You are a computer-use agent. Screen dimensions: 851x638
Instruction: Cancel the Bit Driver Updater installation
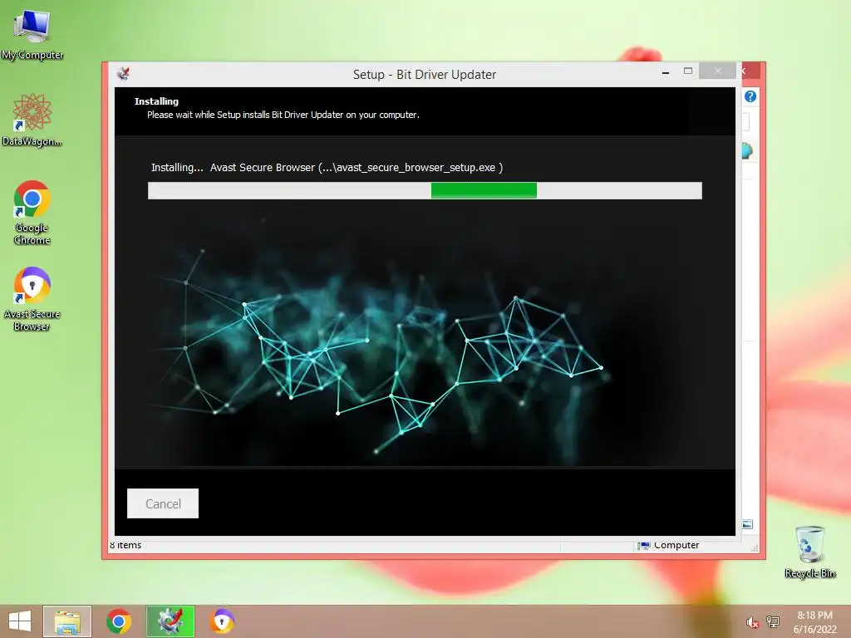[x=163, y=503]
